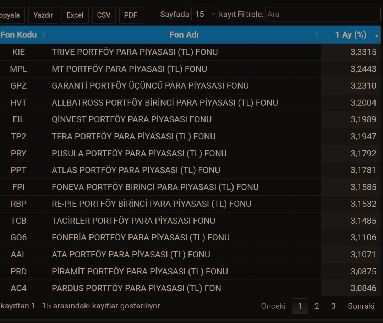Screen dimensions: 383x323
Task: Sort by Fon Kodu column arrows
Action: click(x=44, y=35)
